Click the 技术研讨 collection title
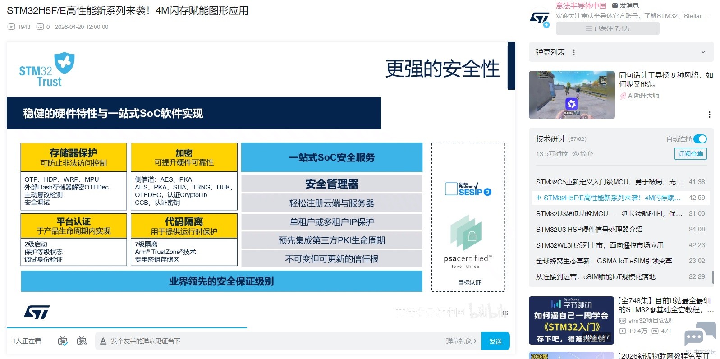This screenshot has height=359, width=720. coord(550,139)
